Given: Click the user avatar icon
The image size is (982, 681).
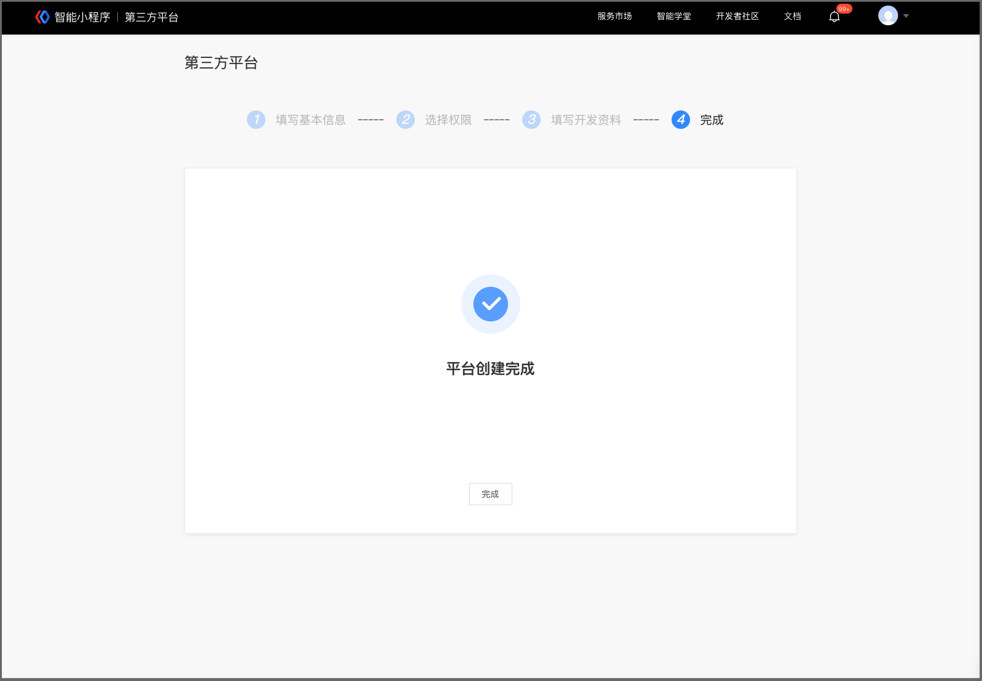Looking at the screenshot, I should [x=888, y=15].
